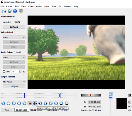Increase the Shift value with spinner arrow

[21, 71]
